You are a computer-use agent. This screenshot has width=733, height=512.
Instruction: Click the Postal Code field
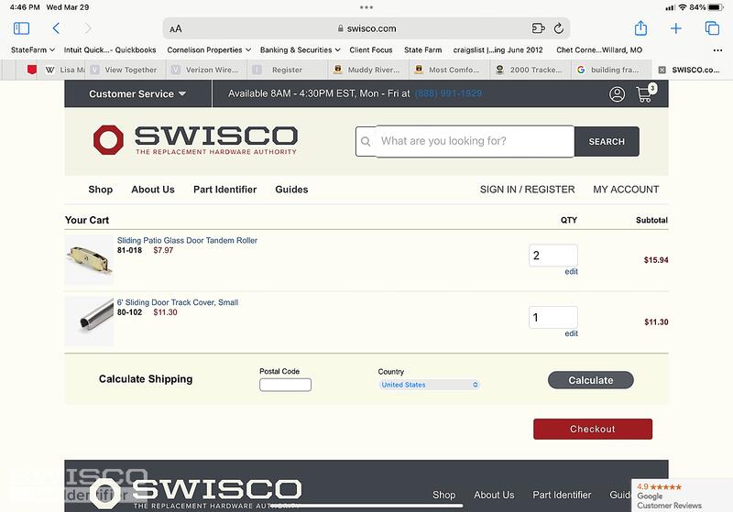pyautogui.click(x=285, y=385)
